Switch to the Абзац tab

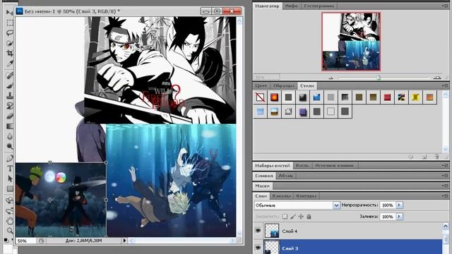(285, 176)
